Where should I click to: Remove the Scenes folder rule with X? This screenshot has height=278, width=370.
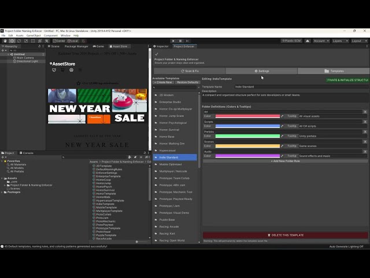pyautogui.click(x=365, y=141)
